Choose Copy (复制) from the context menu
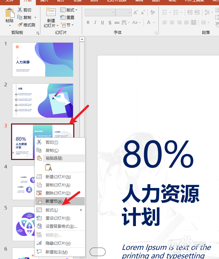This screenshot has height=259, width=219. click(60, 150)
